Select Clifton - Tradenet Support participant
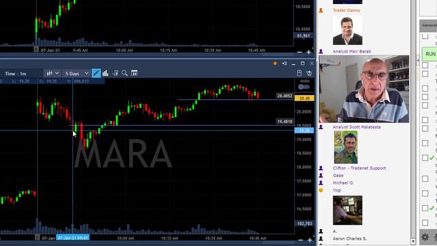 (x=359, y=168)
